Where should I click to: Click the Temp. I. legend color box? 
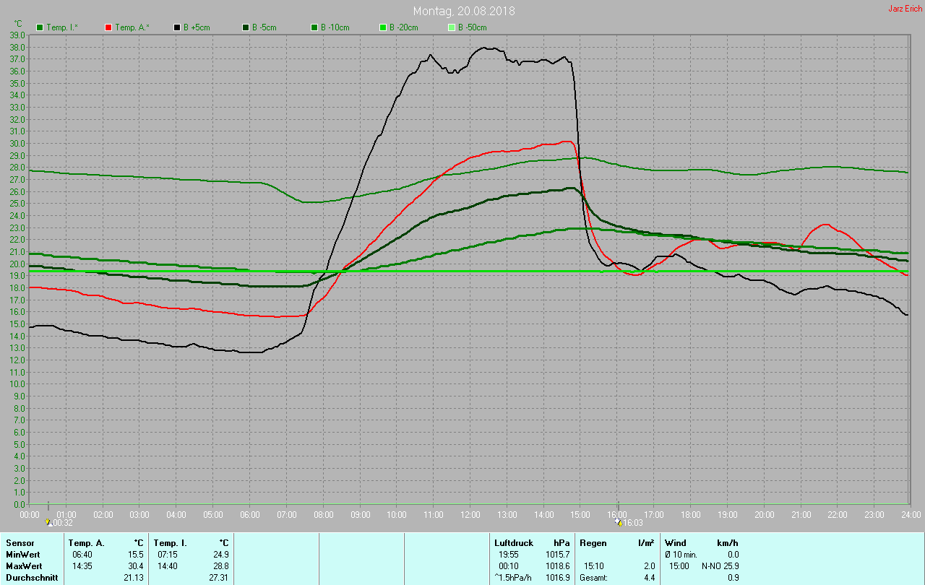point(40,27)
